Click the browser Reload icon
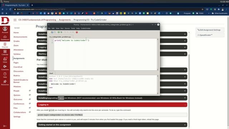The width and height of the screenshot is (229, 129). [10, 9]
